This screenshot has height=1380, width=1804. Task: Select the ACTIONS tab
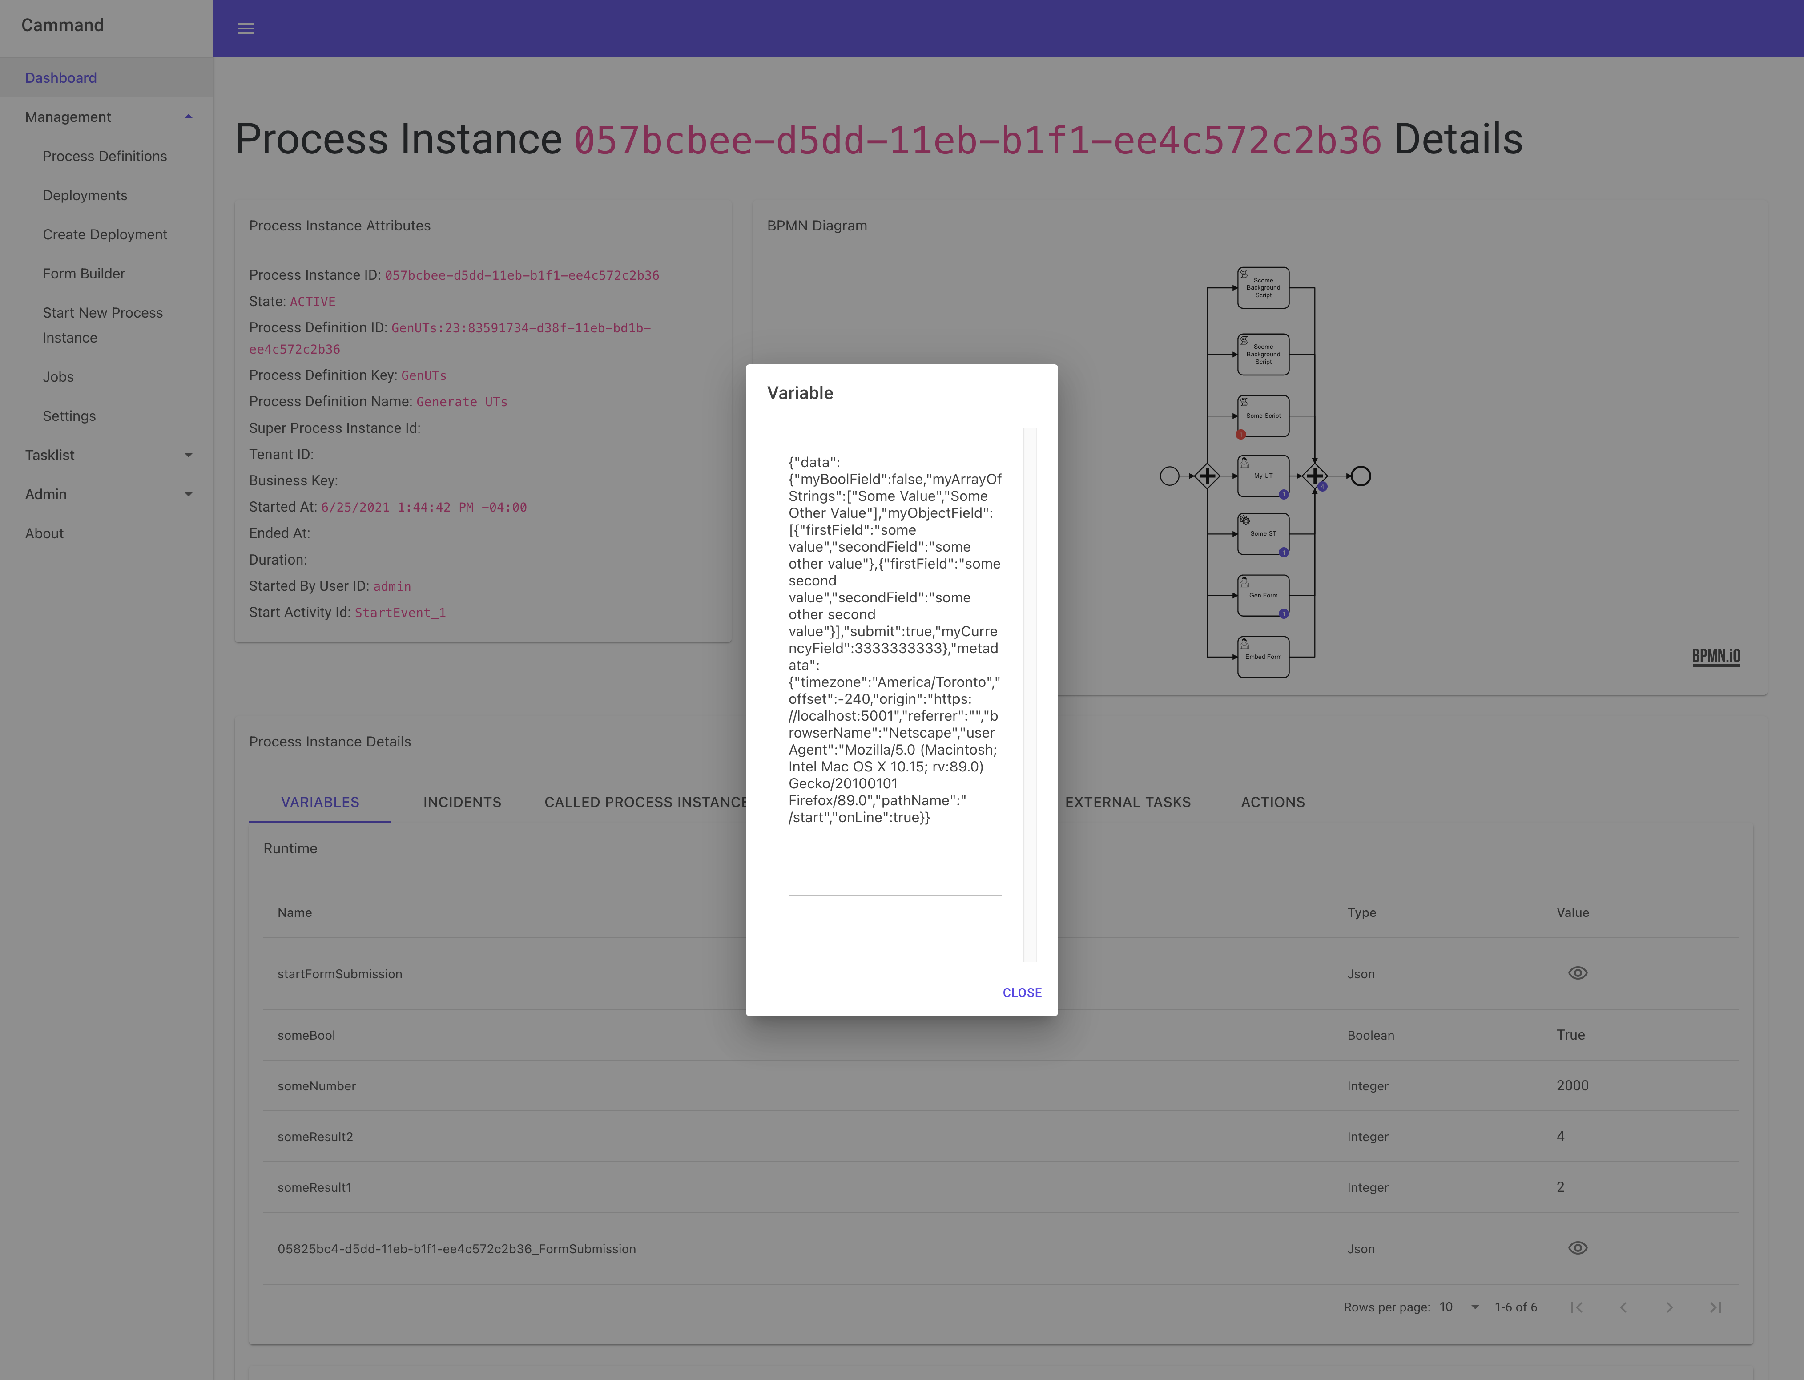point(1272,802)
